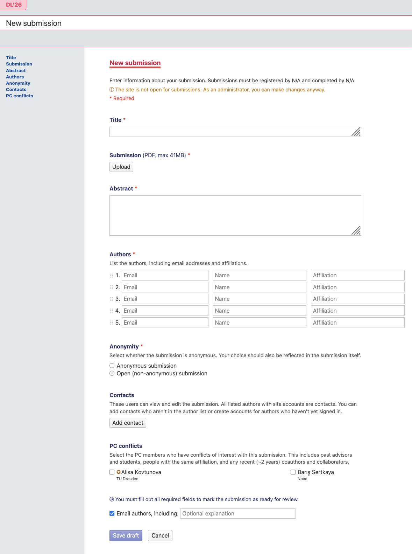Check Barış Sertkaya conflict checkbox
This screenshot has height=554, width=412.
293,472
